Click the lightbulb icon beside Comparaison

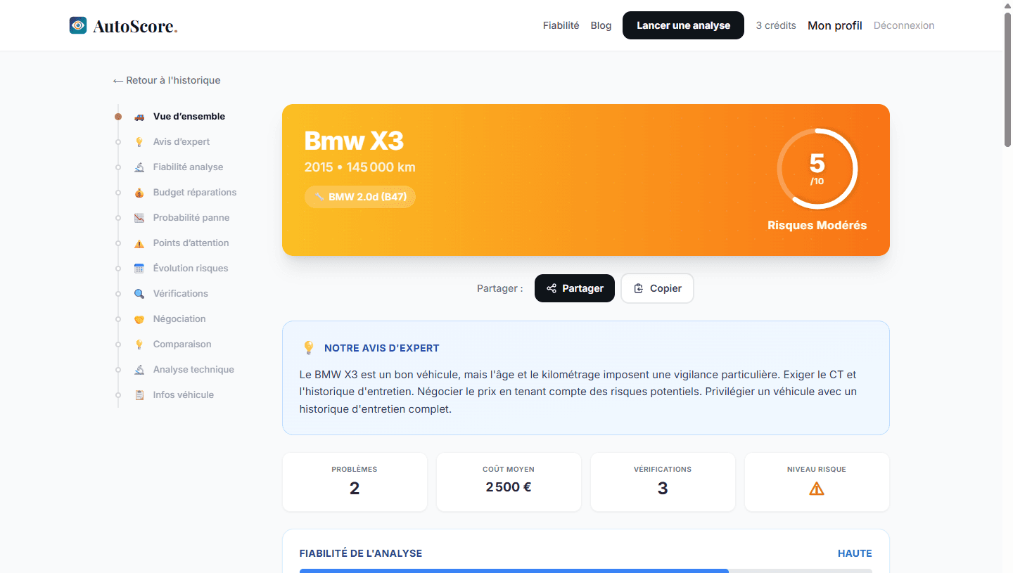tap(139, 345)
